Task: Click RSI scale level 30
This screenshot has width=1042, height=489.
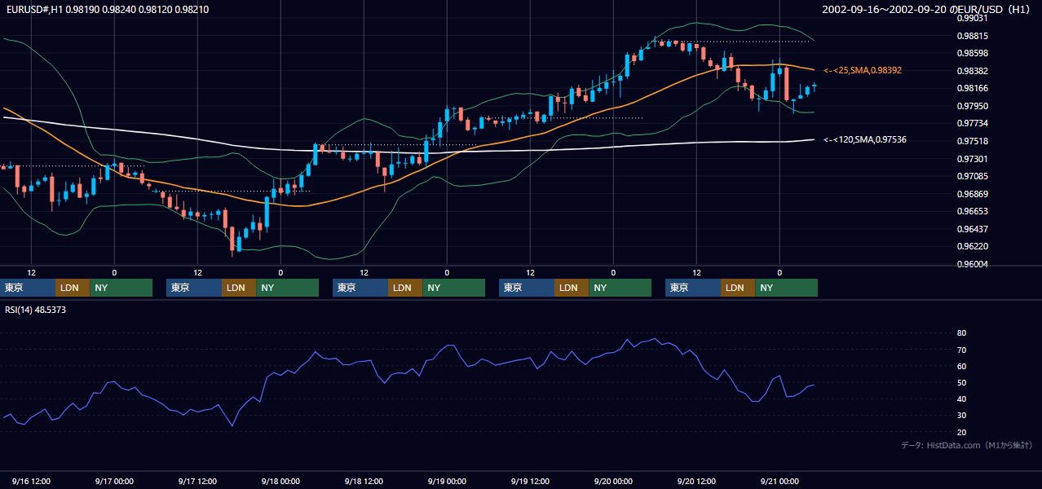Action: tap(962, 415)
